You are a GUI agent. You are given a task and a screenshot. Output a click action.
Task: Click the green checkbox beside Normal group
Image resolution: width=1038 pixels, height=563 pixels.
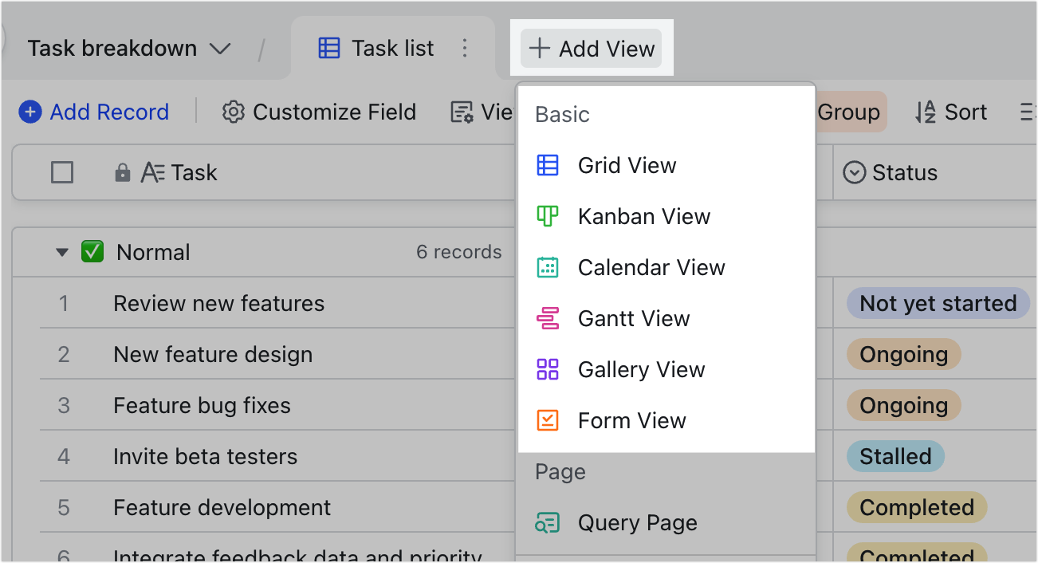(x=92, y=251)
